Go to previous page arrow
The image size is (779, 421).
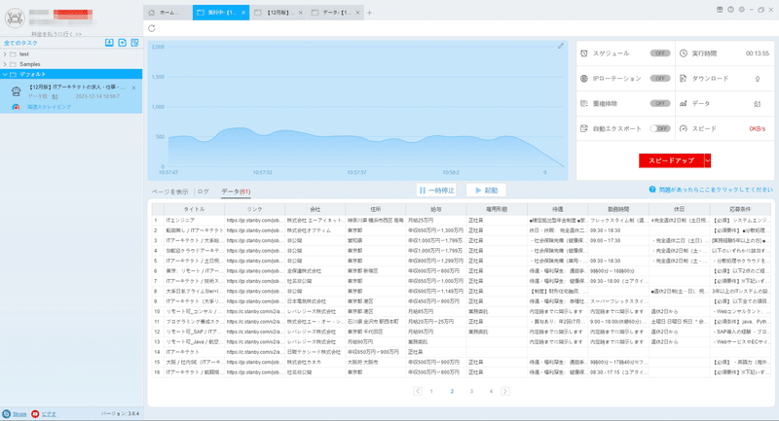tap(418, 391)
